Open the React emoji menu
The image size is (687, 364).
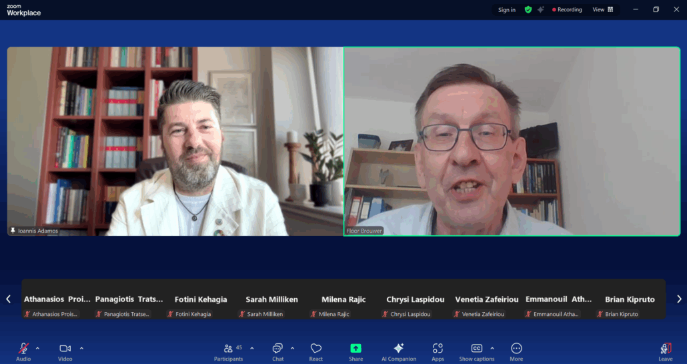coord(316,351)
